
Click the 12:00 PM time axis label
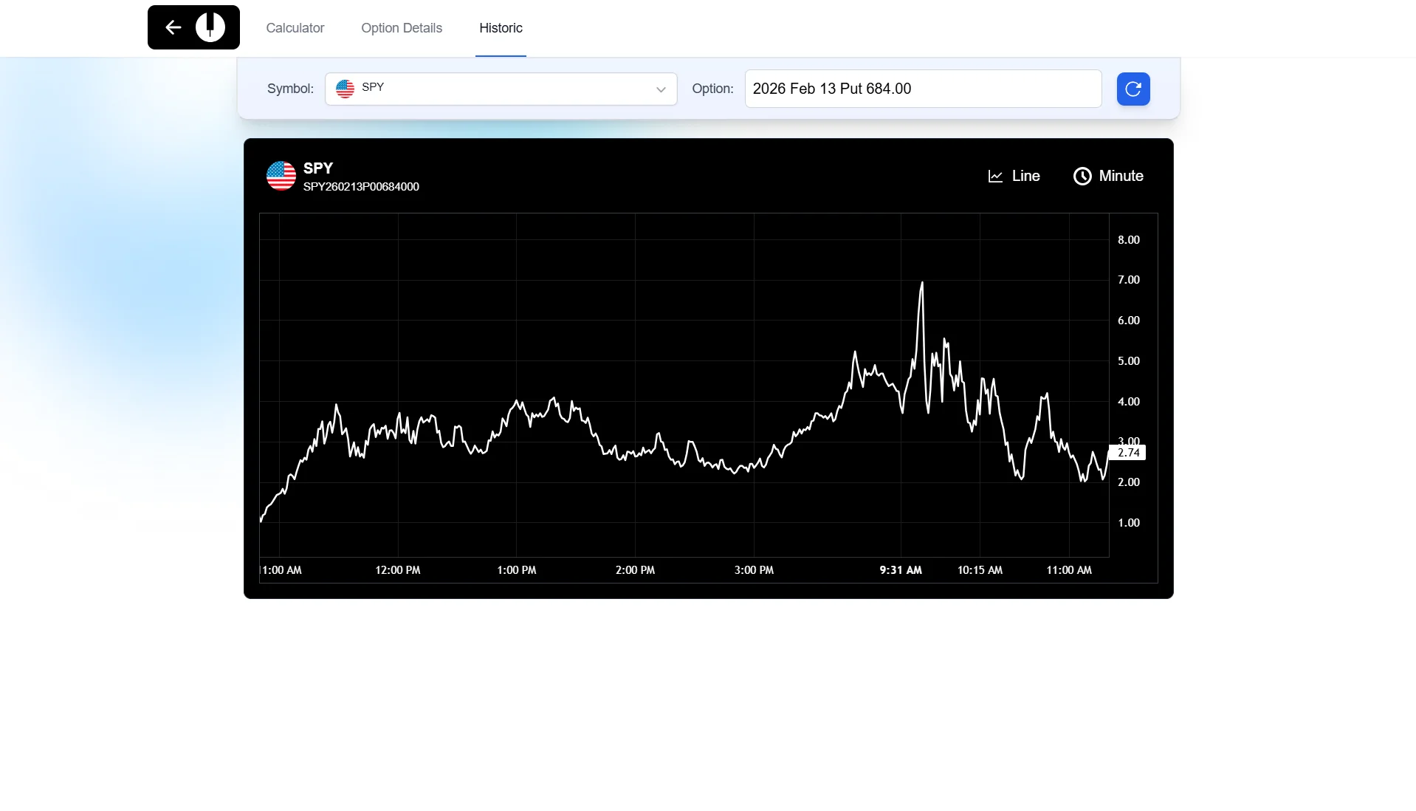(398, 570)
